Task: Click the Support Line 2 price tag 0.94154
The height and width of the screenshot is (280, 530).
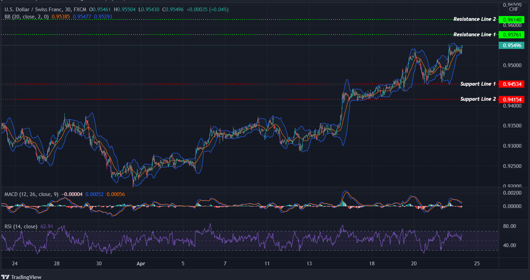Action: tap(511, 99)
